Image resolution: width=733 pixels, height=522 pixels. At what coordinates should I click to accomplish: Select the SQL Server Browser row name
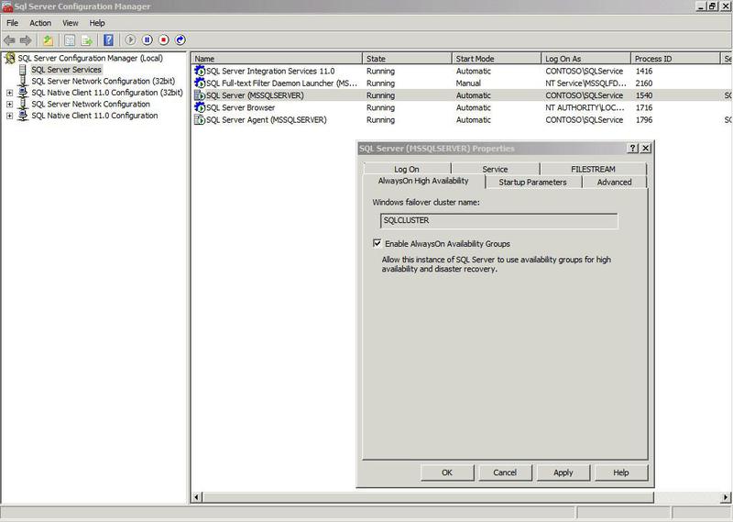coord(240,107)
